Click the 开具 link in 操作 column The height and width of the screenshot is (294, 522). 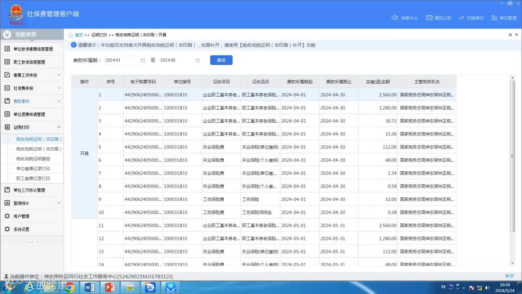(x=84, y=153)
